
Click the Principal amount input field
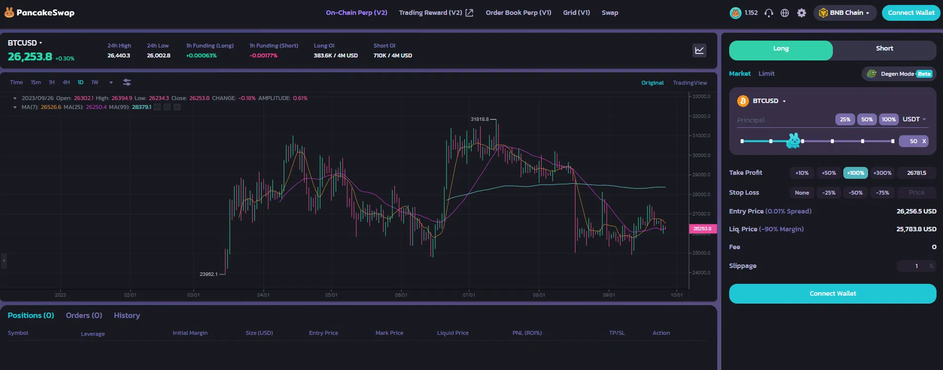[784, 120]
